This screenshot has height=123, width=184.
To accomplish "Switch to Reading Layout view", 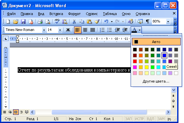I will (27, 112).
